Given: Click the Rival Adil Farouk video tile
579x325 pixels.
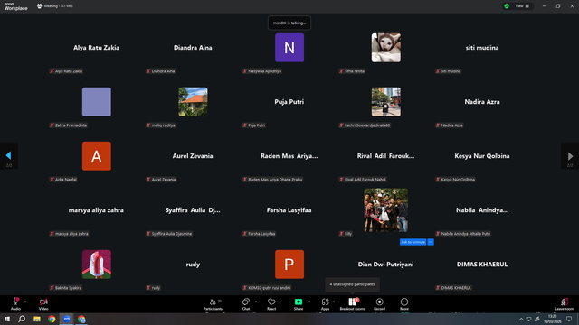Looking at the screenshot, I should (x=386, y=156).
